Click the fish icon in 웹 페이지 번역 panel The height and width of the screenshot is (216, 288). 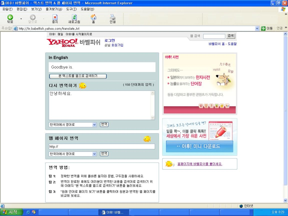pos(147,139)
